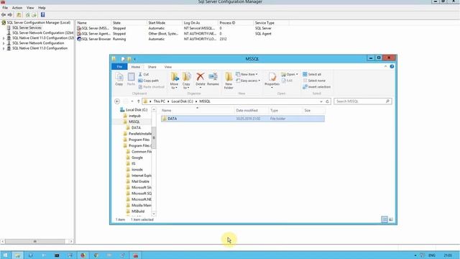Screen dimensions: 460x259
Task: Click the Configuration Manager horizontal scrollbar
Action: (x=35, y=242)
